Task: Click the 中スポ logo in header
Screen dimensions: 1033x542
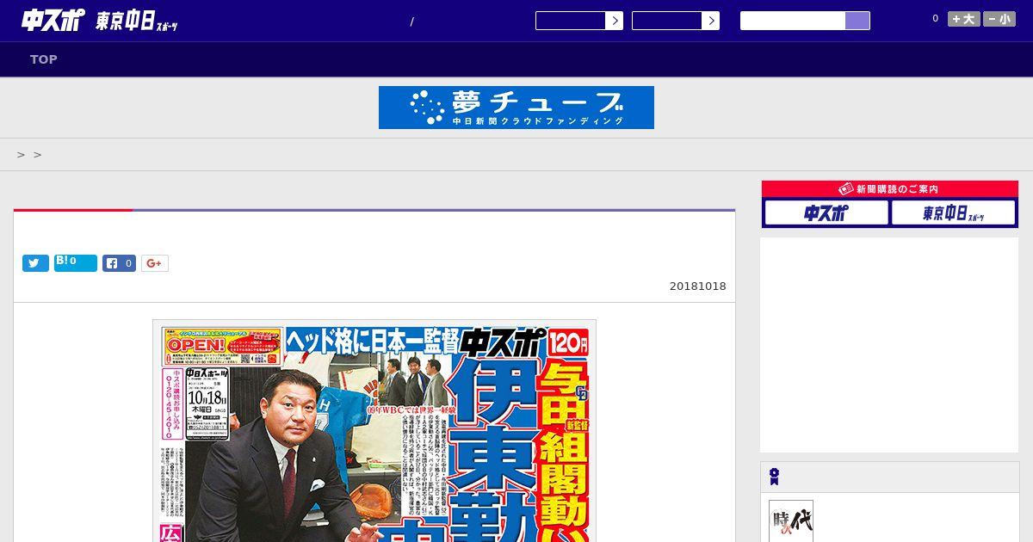Action: click(53, 20)
